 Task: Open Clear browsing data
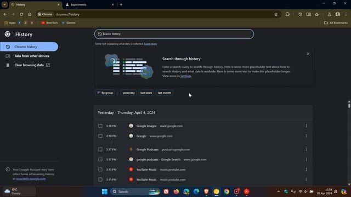coord(29,65)
